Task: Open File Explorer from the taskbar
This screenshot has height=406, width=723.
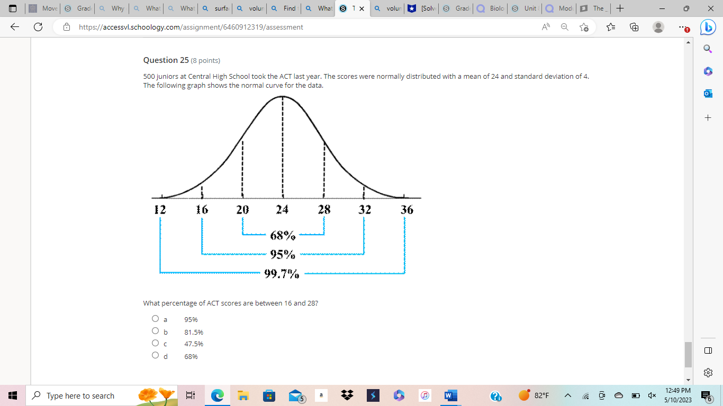Action: click(243, 395)
